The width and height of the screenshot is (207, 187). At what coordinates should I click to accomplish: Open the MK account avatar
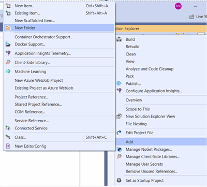click(178, 6)
